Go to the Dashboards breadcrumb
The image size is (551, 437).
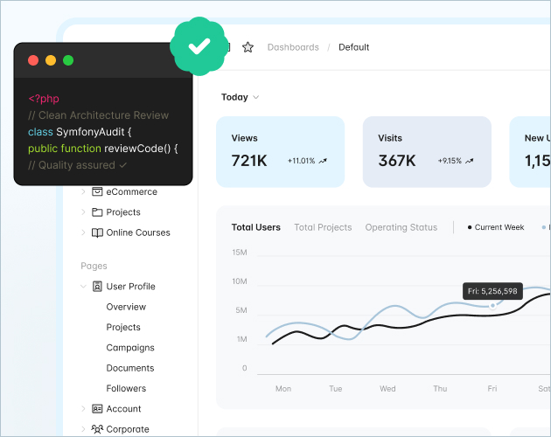293,47
